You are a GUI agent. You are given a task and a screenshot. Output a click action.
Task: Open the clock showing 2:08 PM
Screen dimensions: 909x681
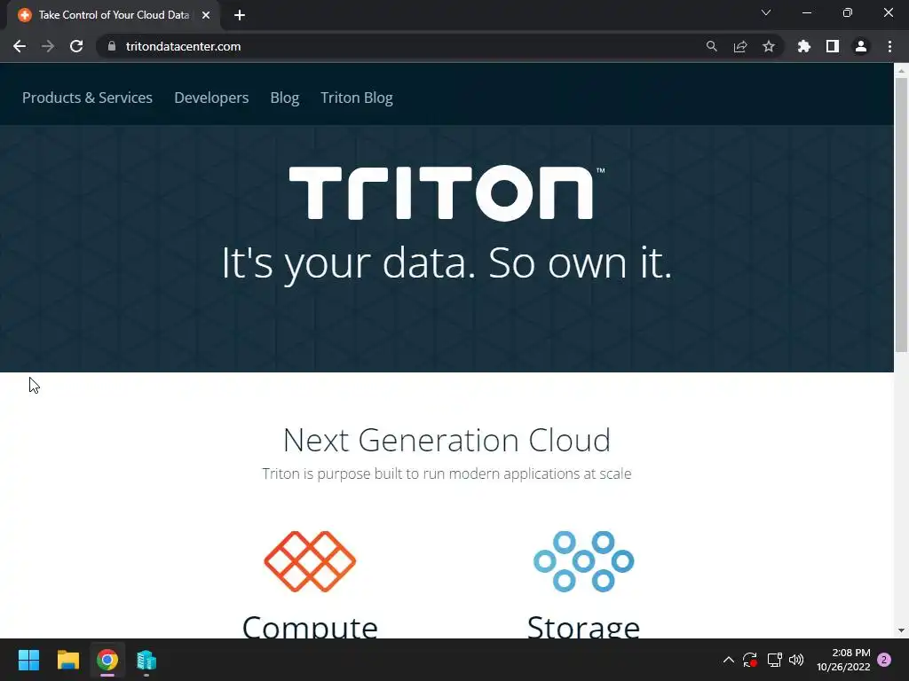(x=843, y=660)
